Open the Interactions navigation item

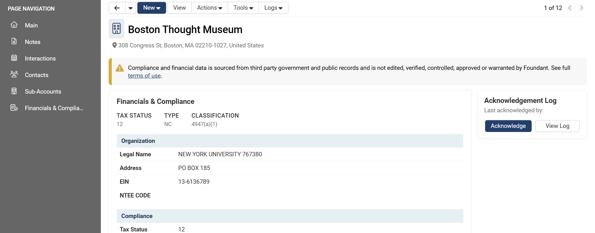pos(40,58)
